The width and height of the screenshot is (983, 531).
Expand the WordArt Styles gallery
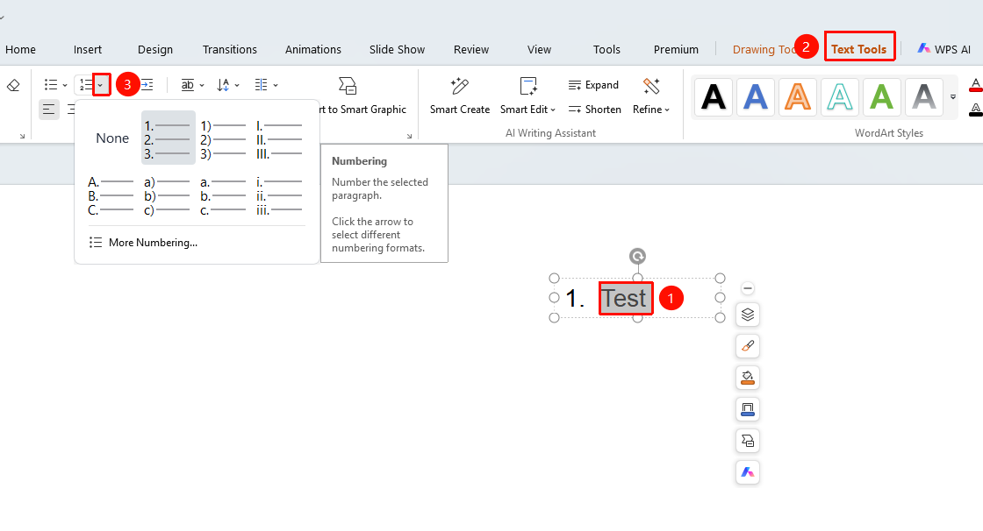[953, 97]
